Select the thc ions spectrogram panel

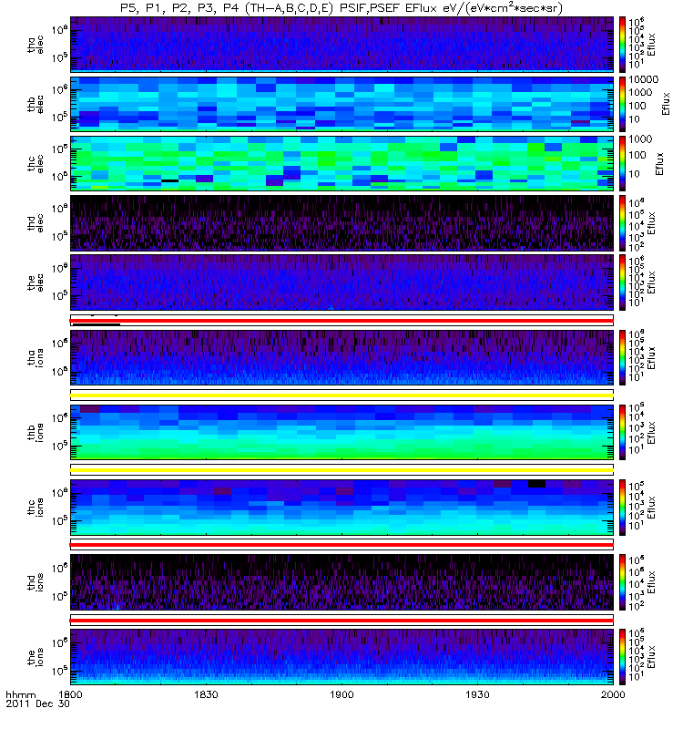click(341, 508)
